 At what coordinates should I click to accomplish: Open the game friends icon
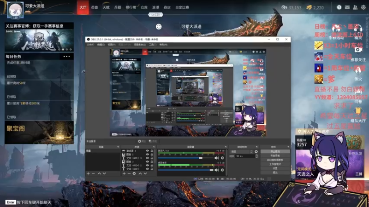355,7
